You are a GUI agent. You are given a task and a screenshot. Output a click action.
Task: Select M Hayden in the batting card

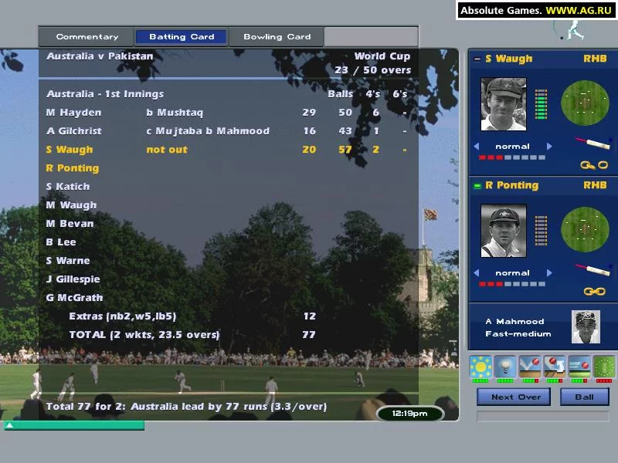[x=73, y=113]
